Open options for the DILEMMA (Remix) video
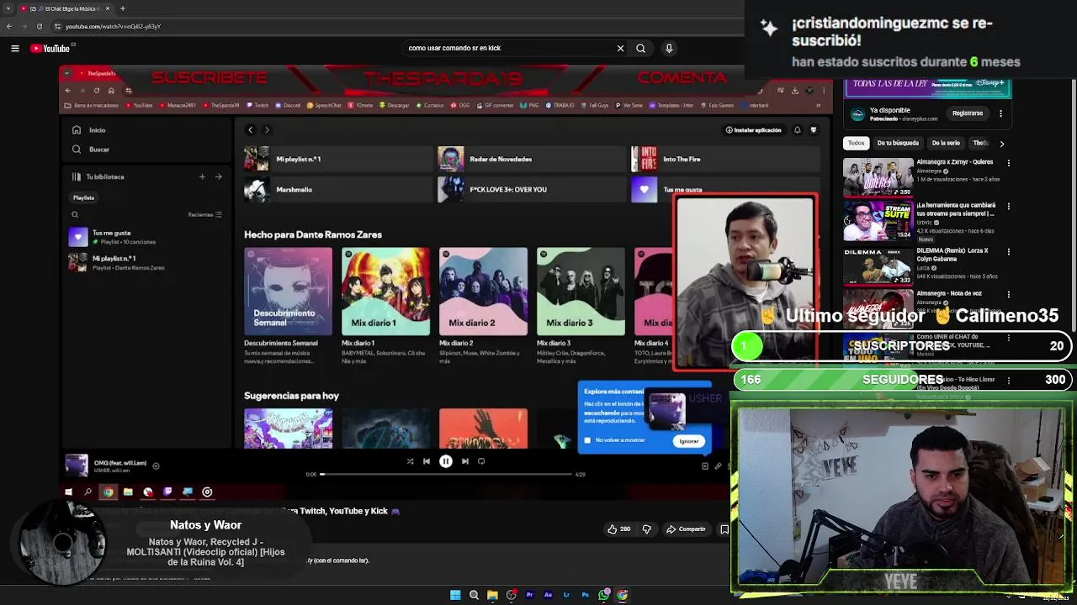Screen dimensions: 1077x605 pos(1008,251)
